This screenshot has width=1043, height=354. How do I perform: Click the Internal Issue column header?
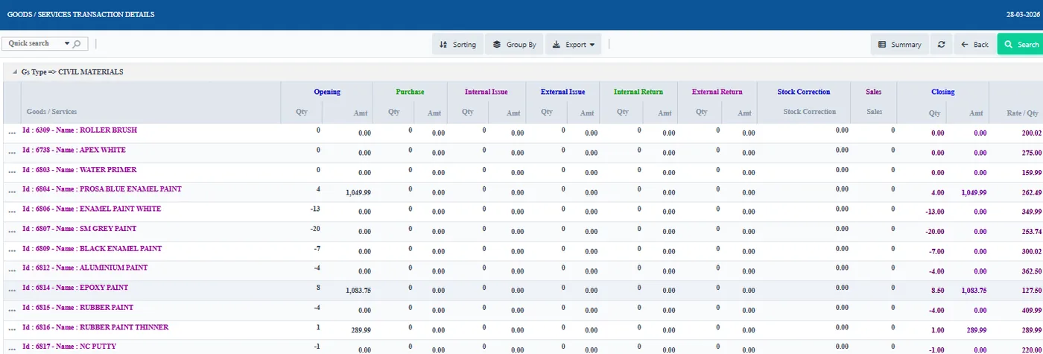point(486,92)
